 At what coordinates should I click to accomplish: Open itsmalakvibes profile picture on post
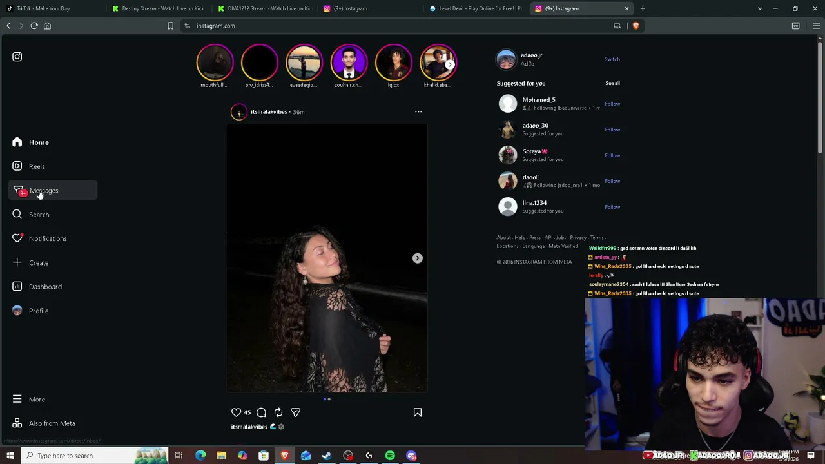coord(238,112)
